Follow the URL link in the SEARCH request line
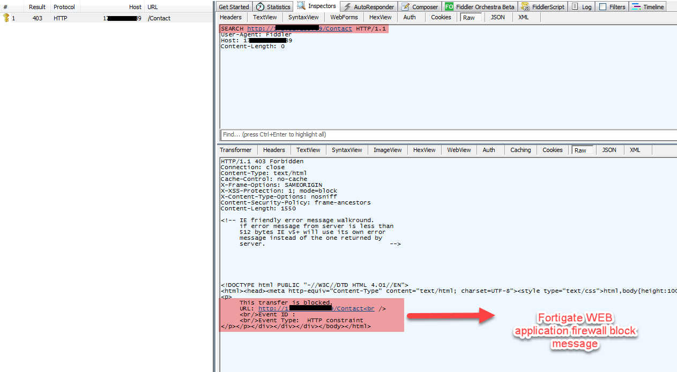This screenshot has height=372, width=677. click(x=299, y=28)
